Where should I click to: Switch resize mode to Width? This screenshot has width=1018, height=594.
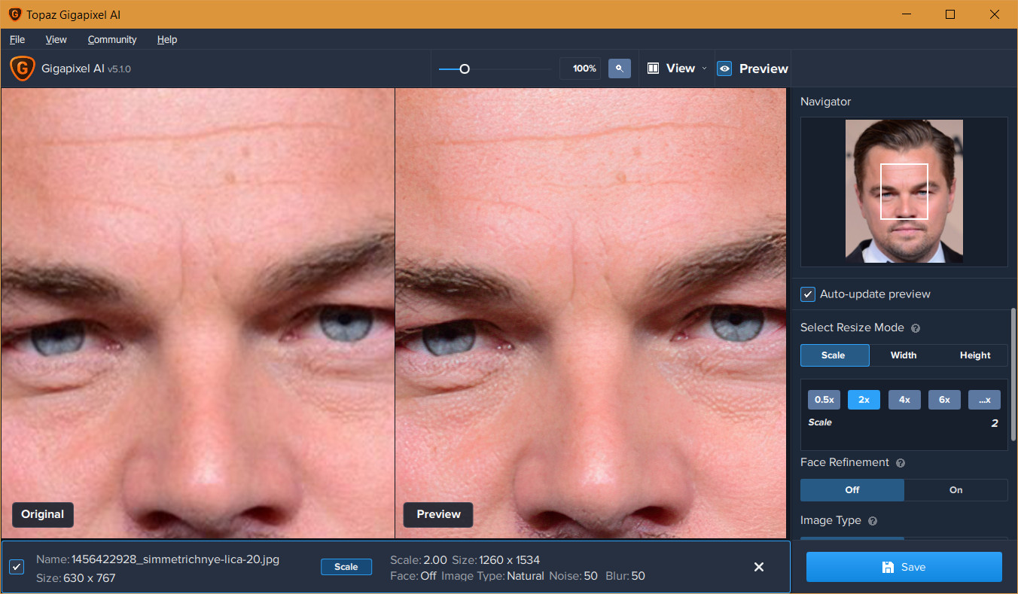[x=904, y=355]
